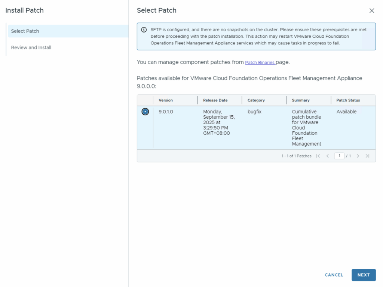This screenshot has width=383, height=287.
Task: Click the bugfix category cell
Action: pyautogui.click(x=254, y=112)
